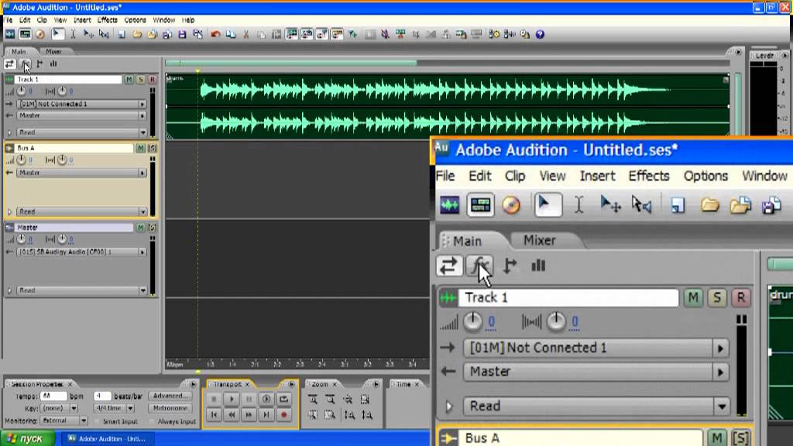793x446 pixels.
Task: Solo Track 1 in the magnified inset
Action: tap(716, 298)
